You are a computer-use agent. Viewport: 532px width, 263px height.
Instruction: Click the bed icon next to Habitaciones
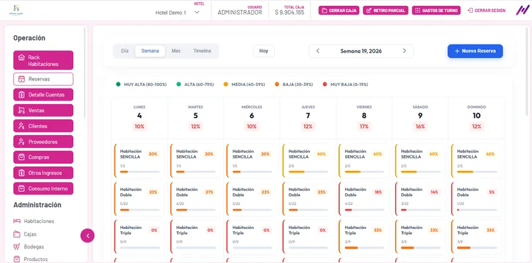[17, 221]
